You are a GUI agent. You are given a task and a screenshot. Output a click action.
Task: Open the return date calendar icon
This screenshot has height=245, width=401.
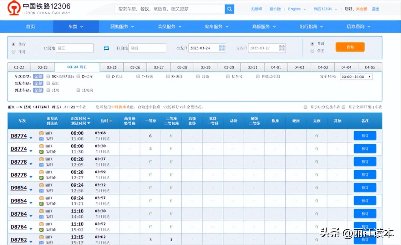[282, 48]
